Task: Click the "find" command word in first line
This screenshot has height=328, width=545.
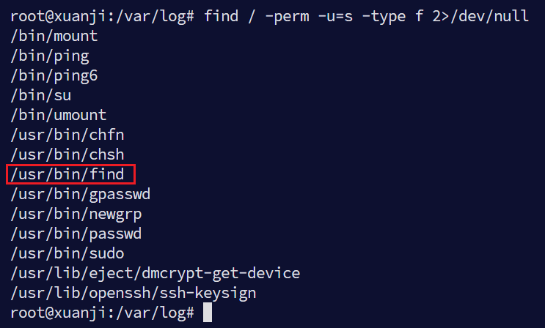Action: point(222,16)
